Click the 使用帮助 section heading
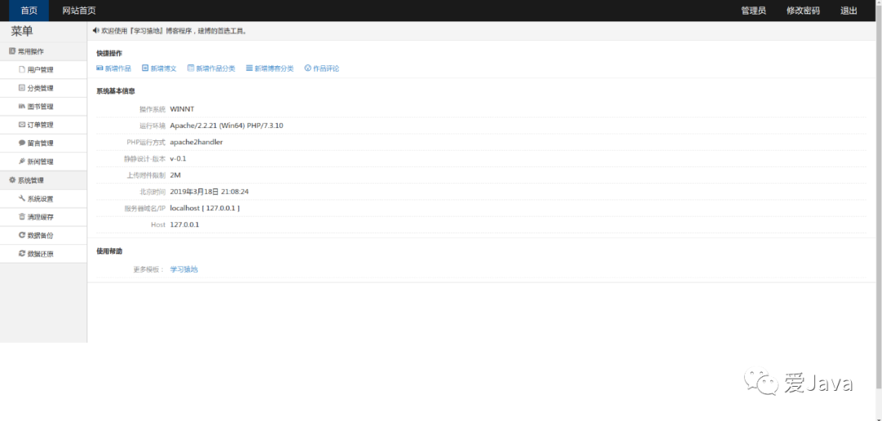The image size is (882, 421). click(x=109, y=251)
